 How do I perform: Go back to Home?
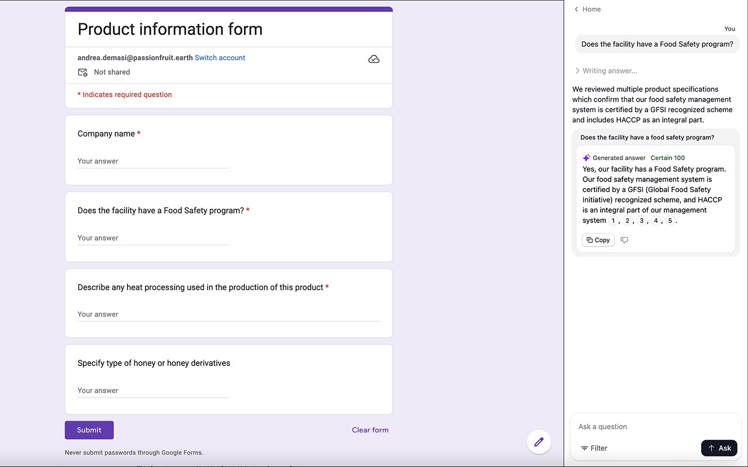click(587, 9)
